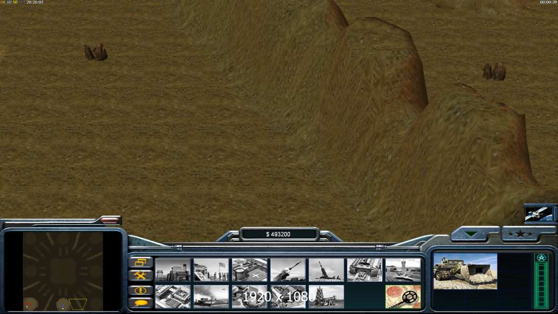
Task: Open communicator with speech bubble button
Action: 141,303
